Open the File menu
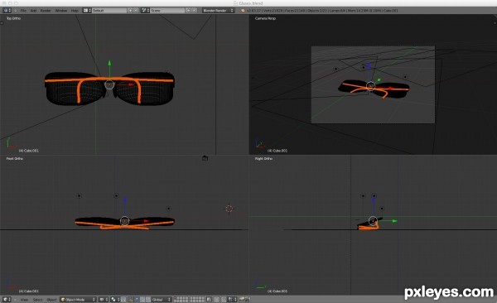Screen dimensions: 497x303 click(x=23, y=11)
